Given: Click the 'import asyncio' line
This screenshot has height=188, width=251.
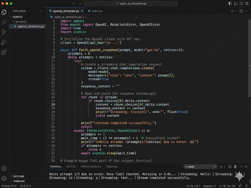Looking at the screenshot, I should pos(73,32).
